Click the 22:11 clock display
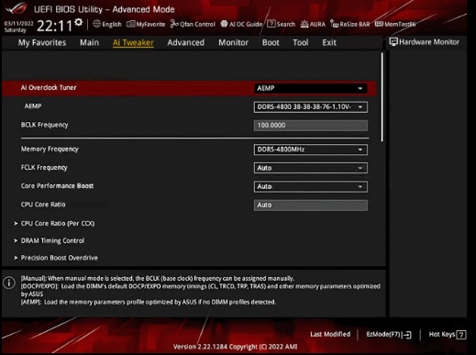This screenshot has height=355, width=476. point(54,26)
